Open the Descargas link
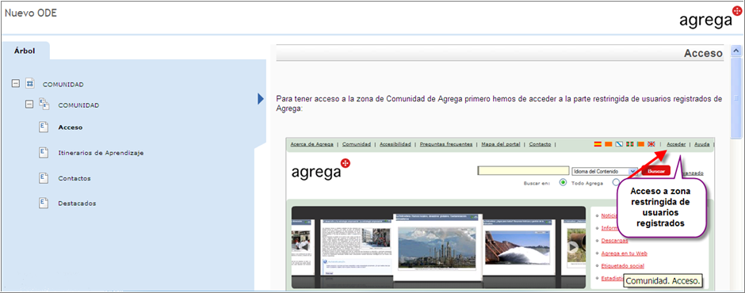The height and width of the screenshot is (293, 745). 614,240
